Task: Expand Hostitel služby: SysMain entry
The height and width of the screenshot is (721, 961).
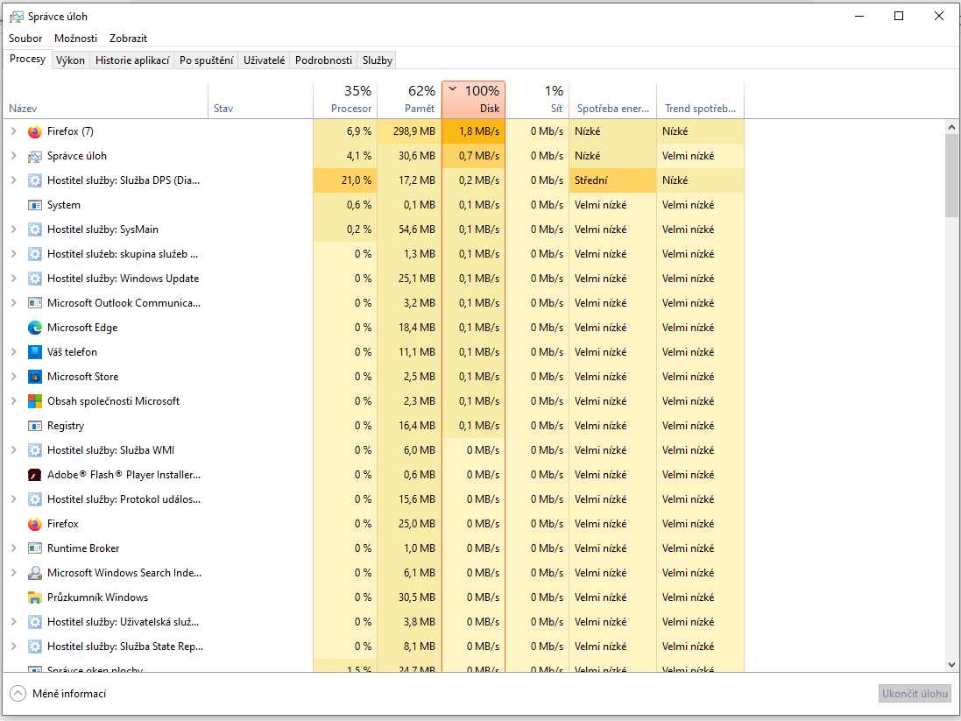Action: (x=13, y=230)
